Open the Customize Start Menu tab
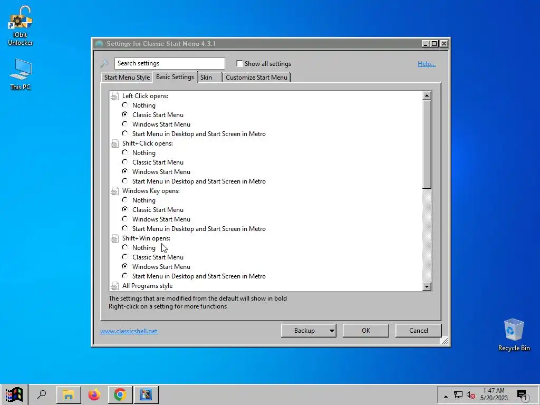 click(x=257, y=78)
